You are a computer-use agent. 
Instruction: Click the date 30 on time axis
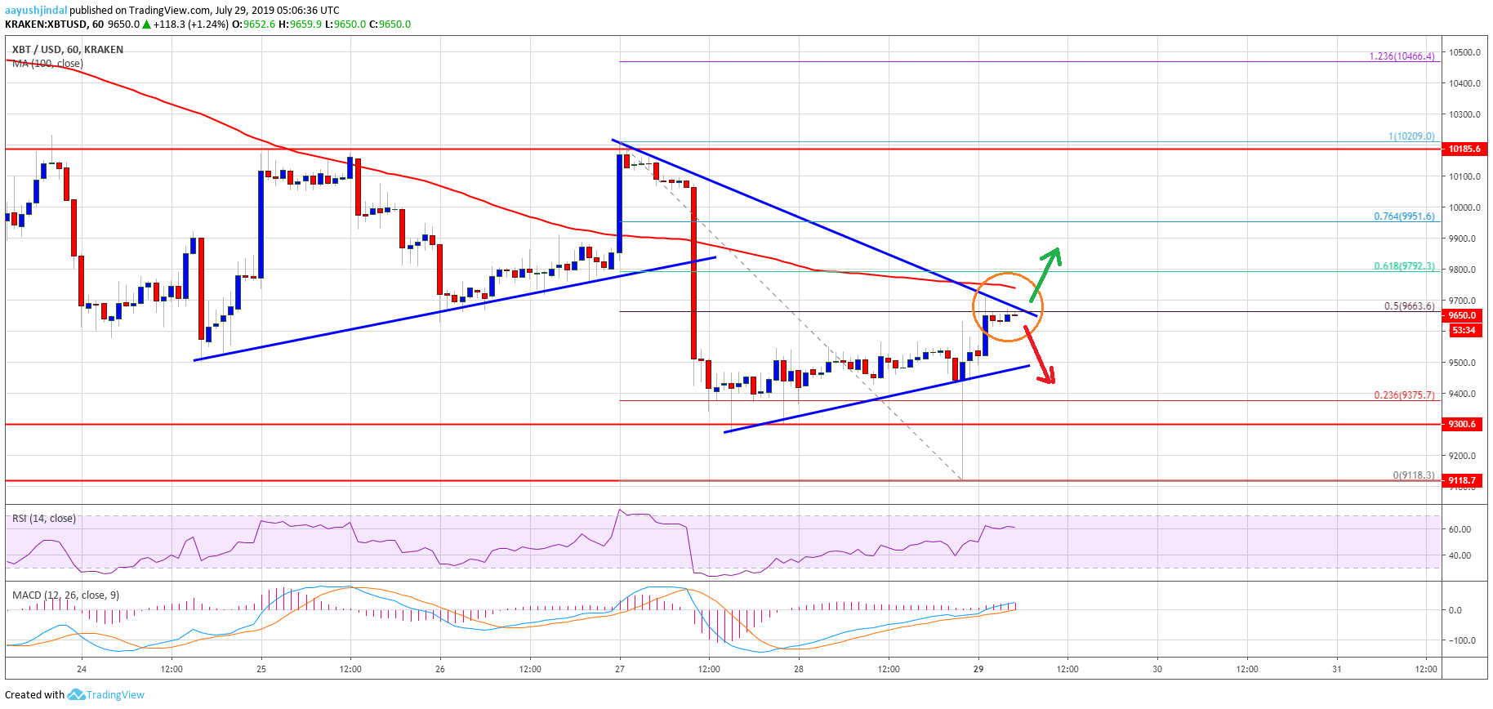click(x=1157, y=669)
